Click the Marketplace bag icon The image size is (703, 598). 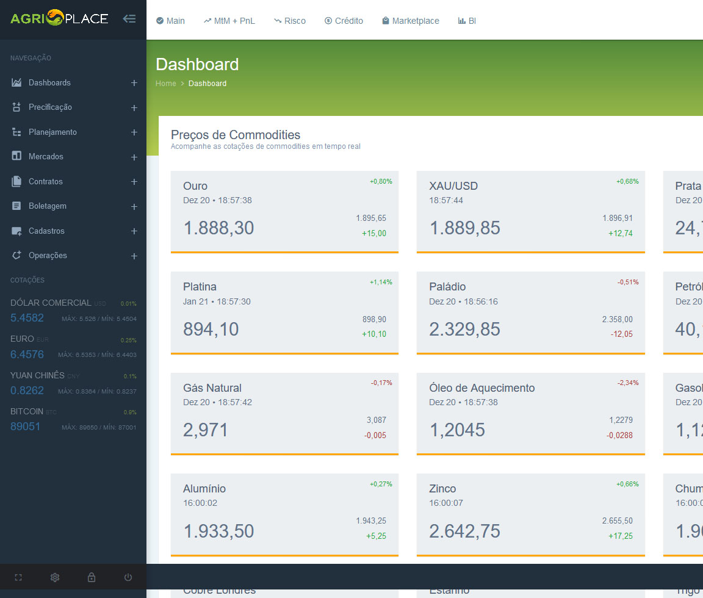[386, 21]
